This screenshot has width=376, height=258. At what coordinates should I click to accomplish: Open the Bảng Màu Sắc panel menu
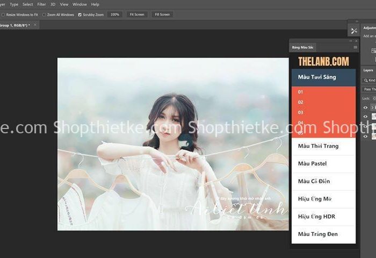pyautogui.click(x=355, y=47)
